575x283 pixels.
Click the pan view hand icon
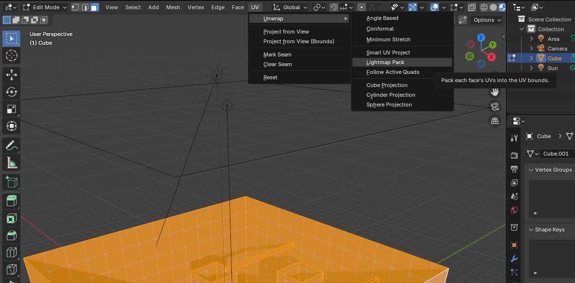(x=495, y=92)
